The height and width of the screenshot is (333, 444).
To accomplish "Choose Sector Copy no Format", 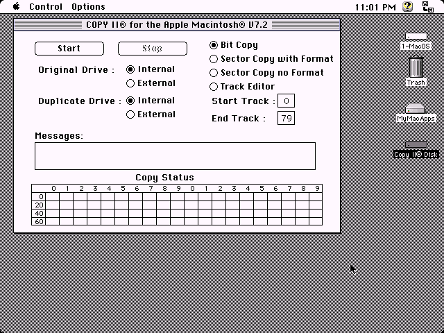I will pyautogui.click(x=266, y=72).
